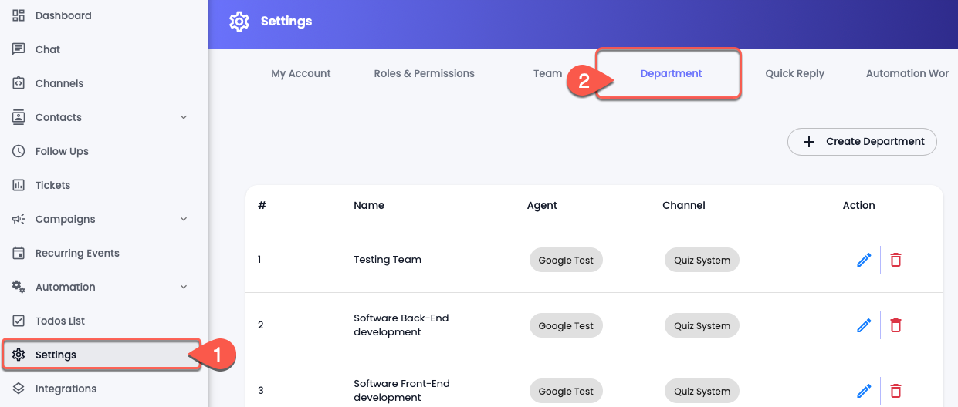Click the Channels icon in sidebar

(x=19, y=83)
